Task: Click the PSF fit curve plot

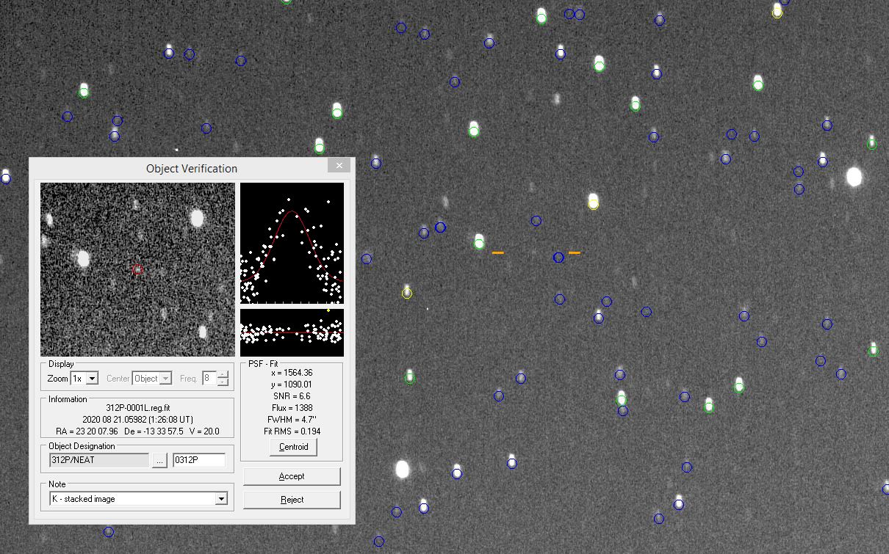Action: click(292, 243)
